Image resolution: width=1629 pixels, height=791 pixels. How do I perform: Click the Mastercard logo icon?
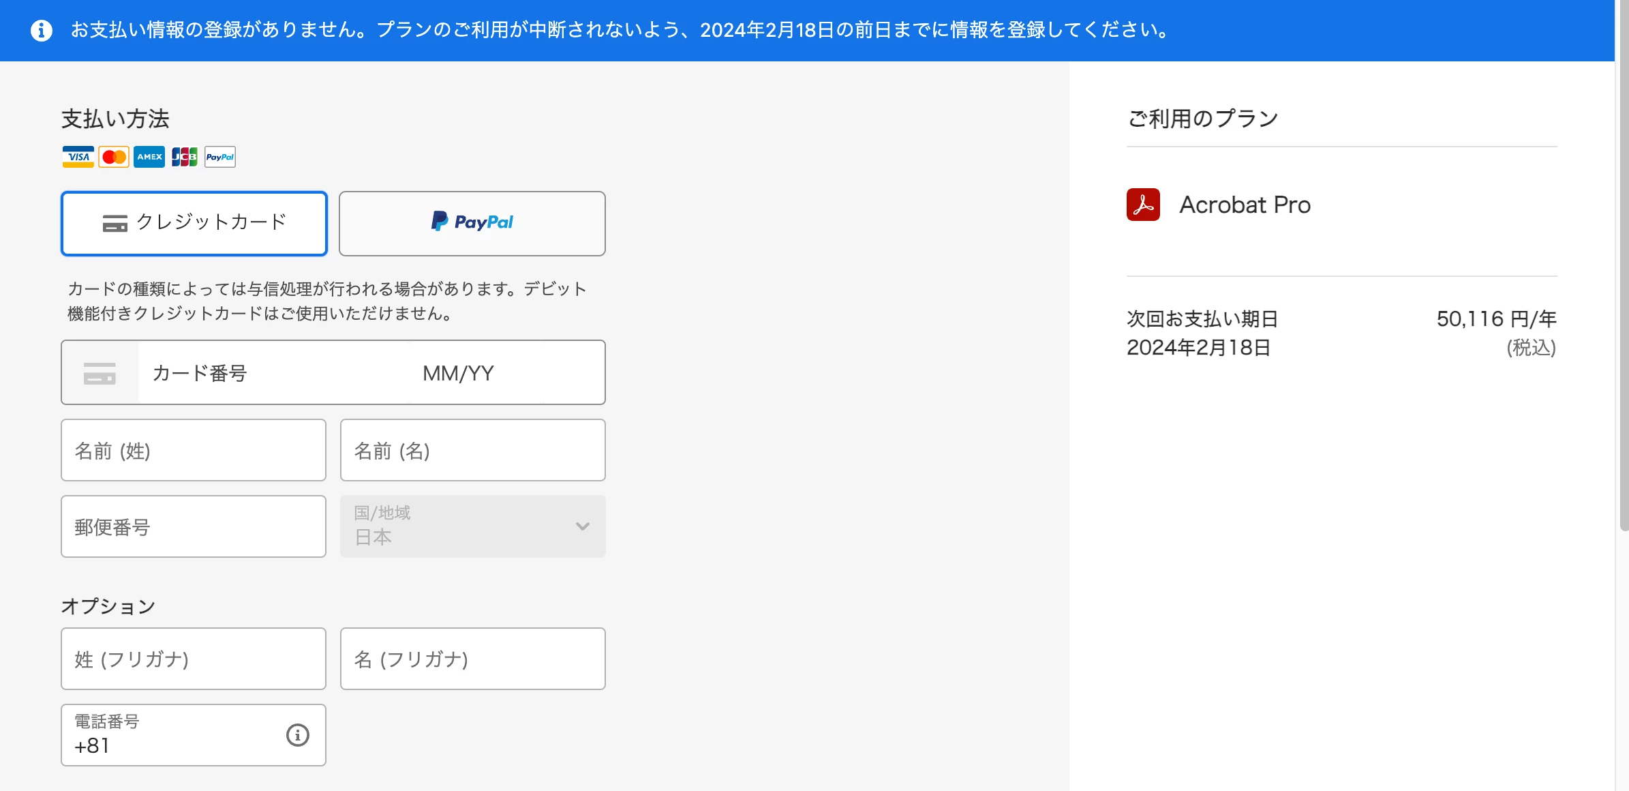tap(114, 157)
